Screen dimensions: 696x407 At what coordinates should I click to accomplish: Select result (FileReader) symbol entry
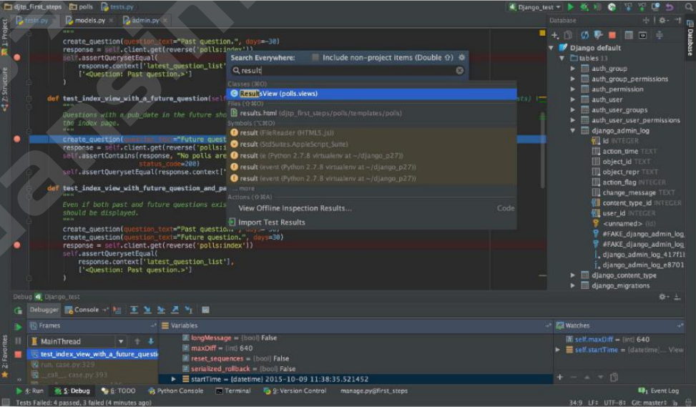click(x=371, y=133)
